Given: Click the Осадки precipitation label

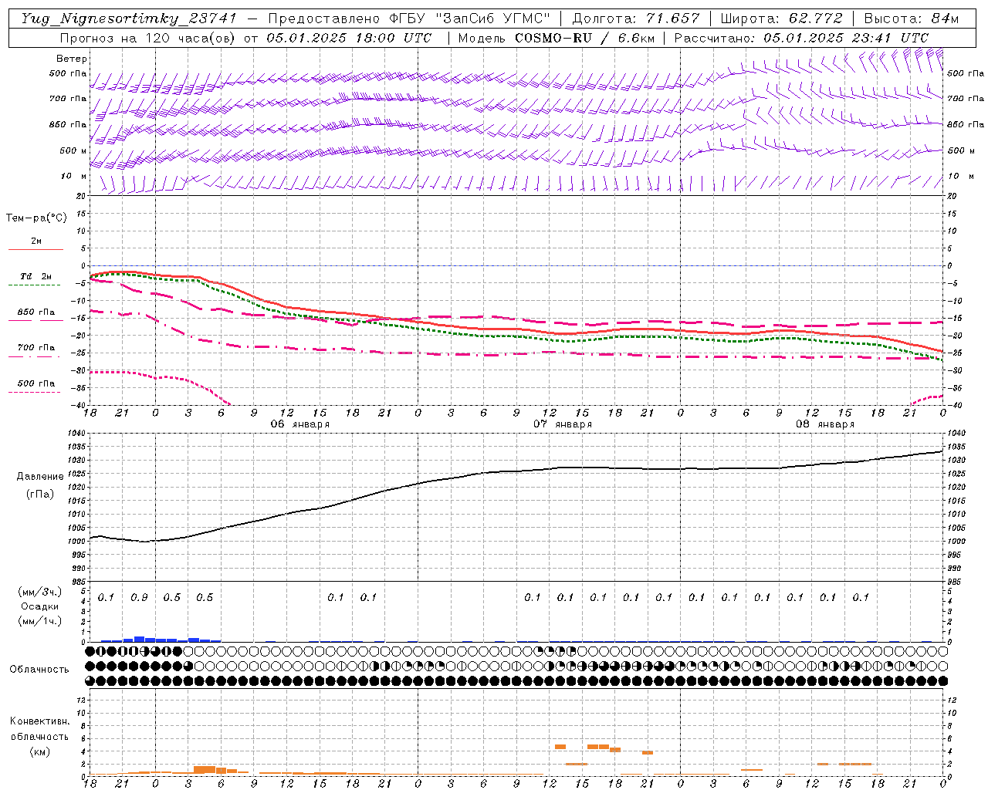Looking at the screenshot, I should (x=39, y=606).
